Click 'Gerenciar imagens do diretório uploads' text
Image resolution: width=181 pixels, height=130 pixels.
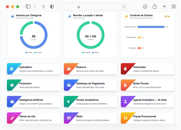(x=93, y=120)
